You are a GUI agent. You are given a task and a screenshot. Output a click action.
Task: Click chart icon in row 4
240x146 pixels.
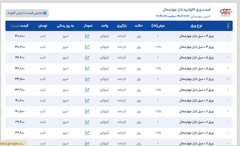(87, 68)
